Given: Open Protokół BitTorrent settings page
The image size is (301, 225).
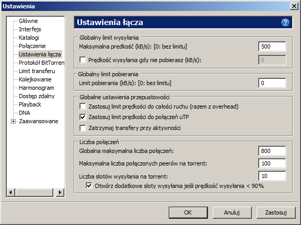Looking at the screenshot, I should click(x=41, y=63).
